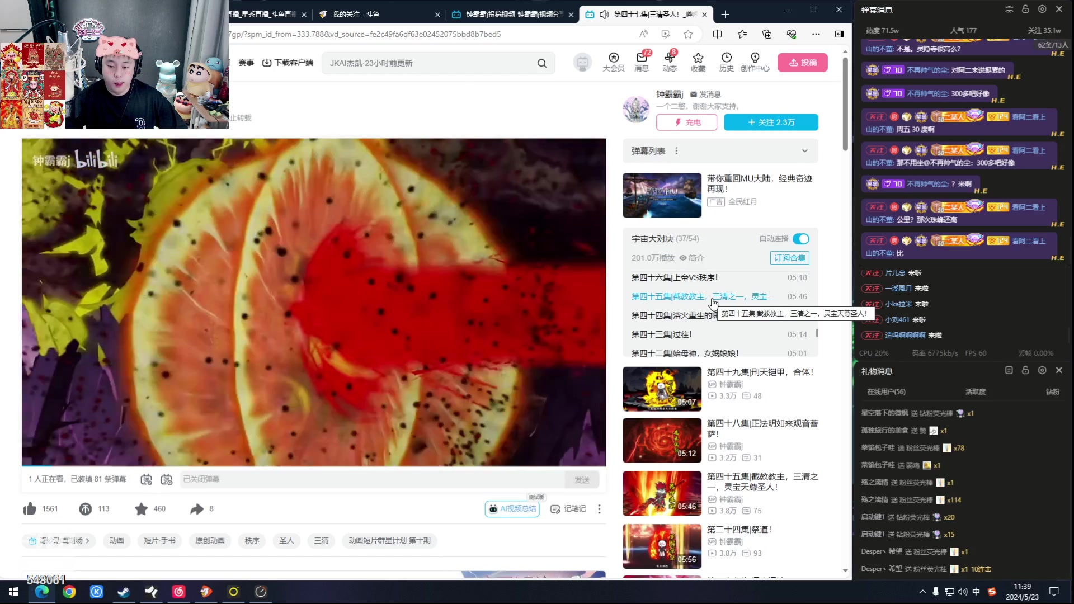Like the video with thumbs-up icon
The width and height of the screenshot is (1074, 604).
pos(30,508)
